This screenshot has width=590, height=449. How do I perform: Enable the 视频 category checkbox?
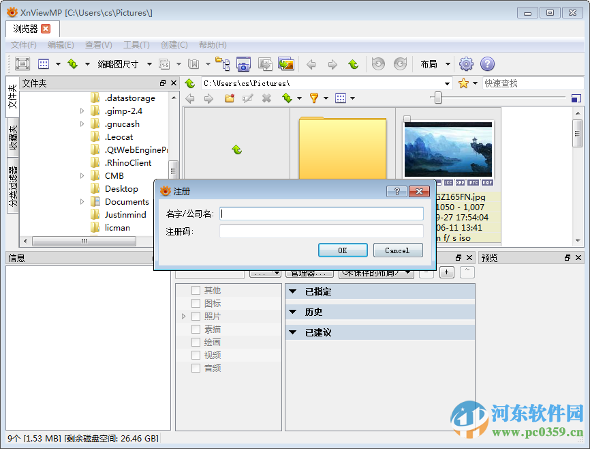(x=197, y=354)
